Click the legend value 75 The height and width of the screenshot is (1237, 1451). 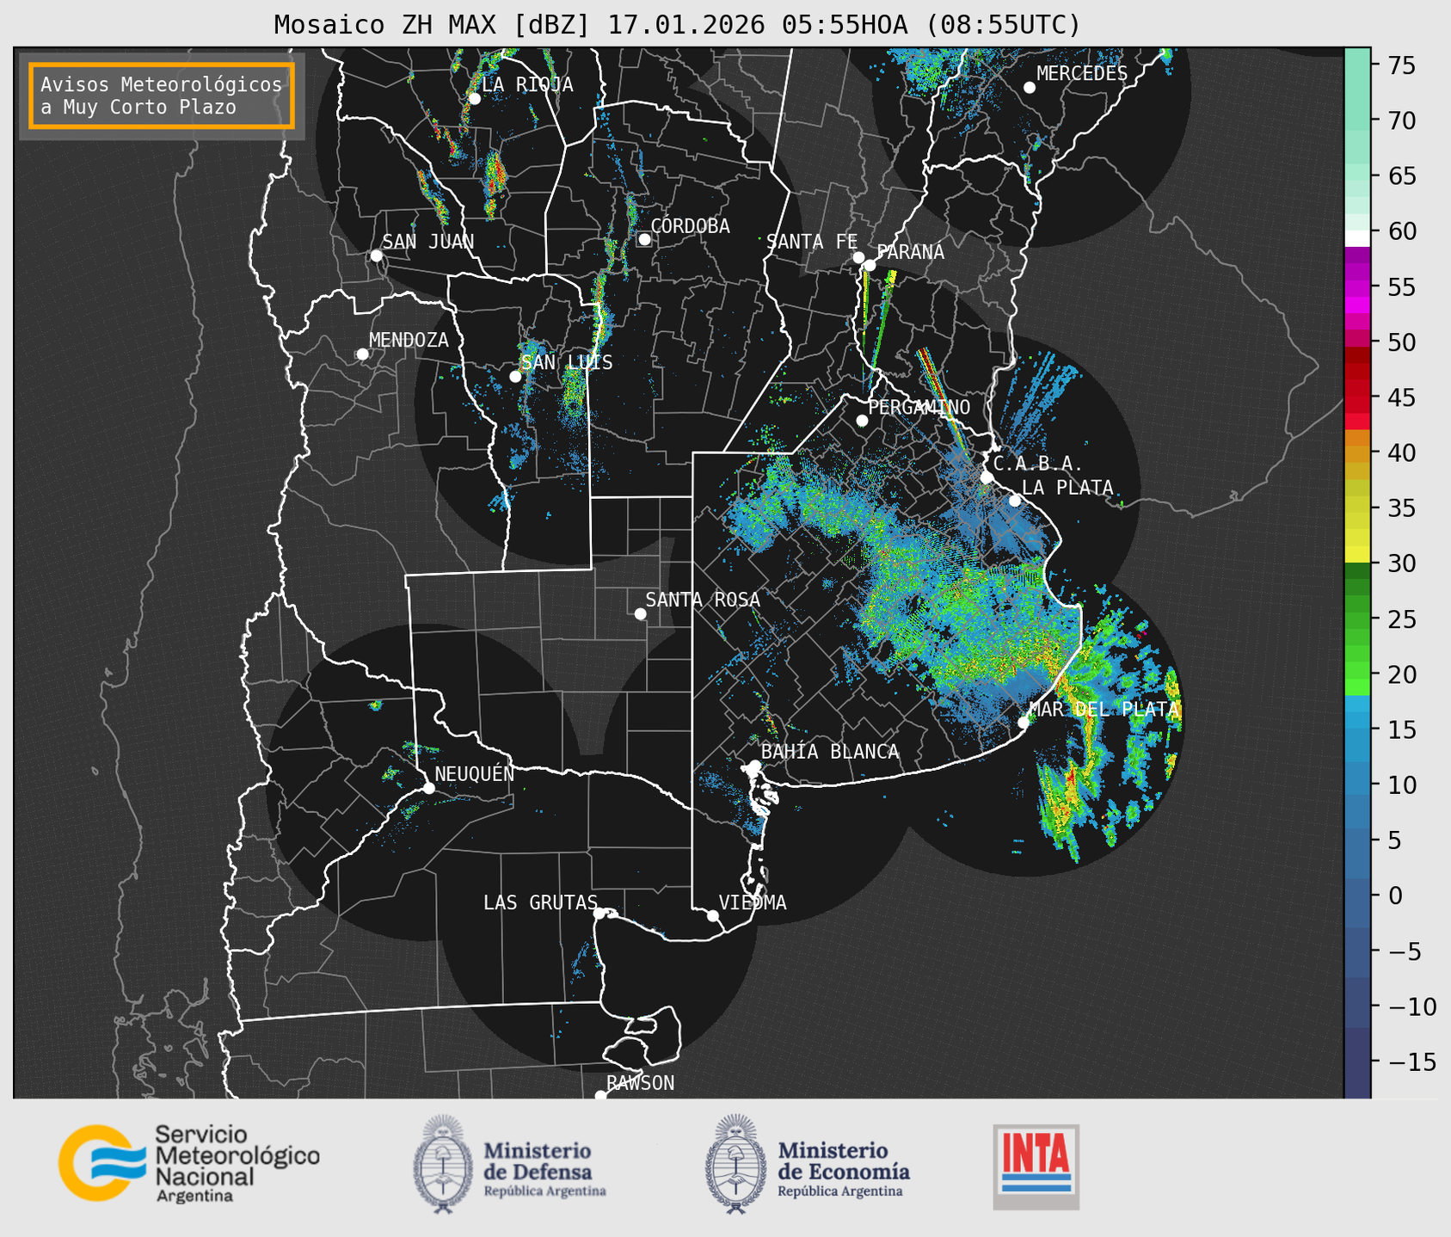pos(1404,65)
